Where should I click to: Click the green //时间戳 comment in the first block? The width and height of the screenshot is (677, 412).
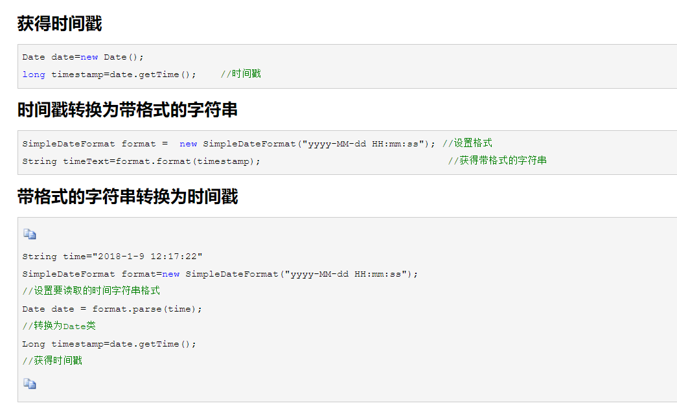241,74
